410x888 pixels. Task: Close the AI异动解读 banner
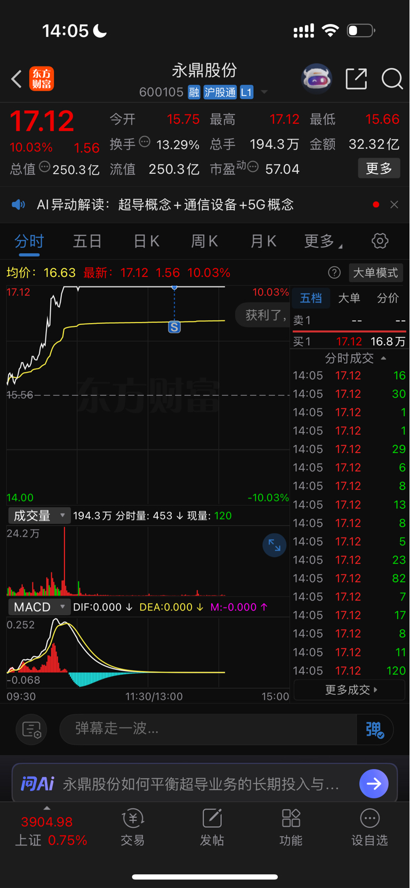(x=394, y=205)
